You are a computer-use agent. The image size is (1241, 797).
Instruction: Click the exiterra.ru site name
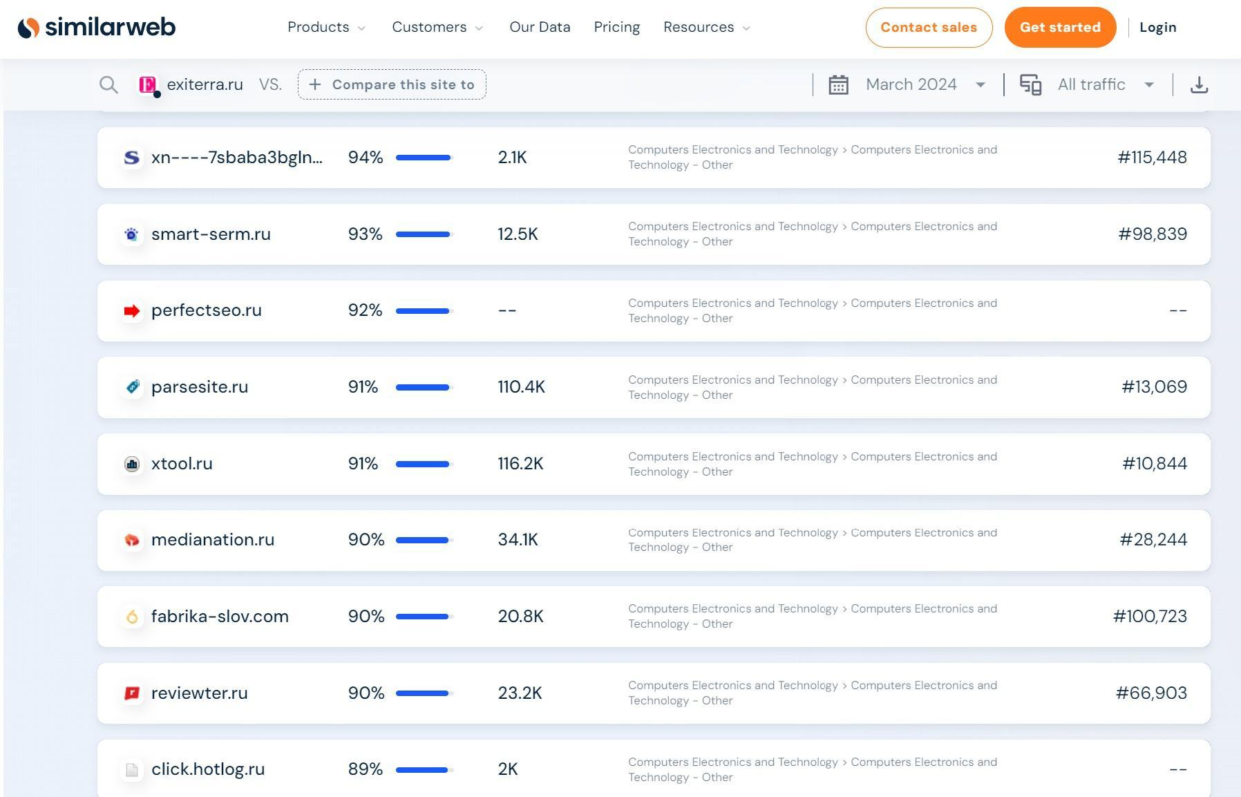(205, 85)
